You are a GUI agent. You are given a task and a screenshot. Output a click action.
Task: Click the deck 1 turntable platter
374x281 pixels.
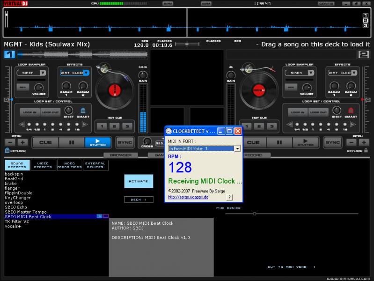pyautogui.click(x=115, y=90)
